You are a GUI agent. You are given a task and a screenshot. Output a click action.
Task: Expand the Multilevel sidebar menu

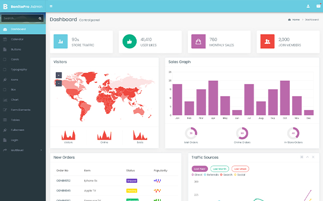click(x=23, y=150)
